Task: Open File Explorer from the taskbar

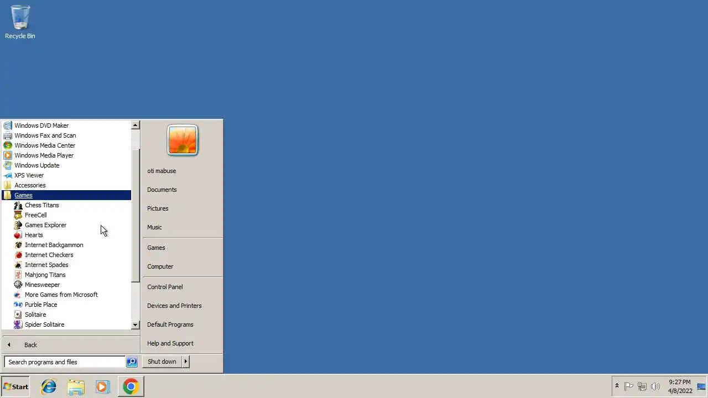Action: click(x=76, y=386)
